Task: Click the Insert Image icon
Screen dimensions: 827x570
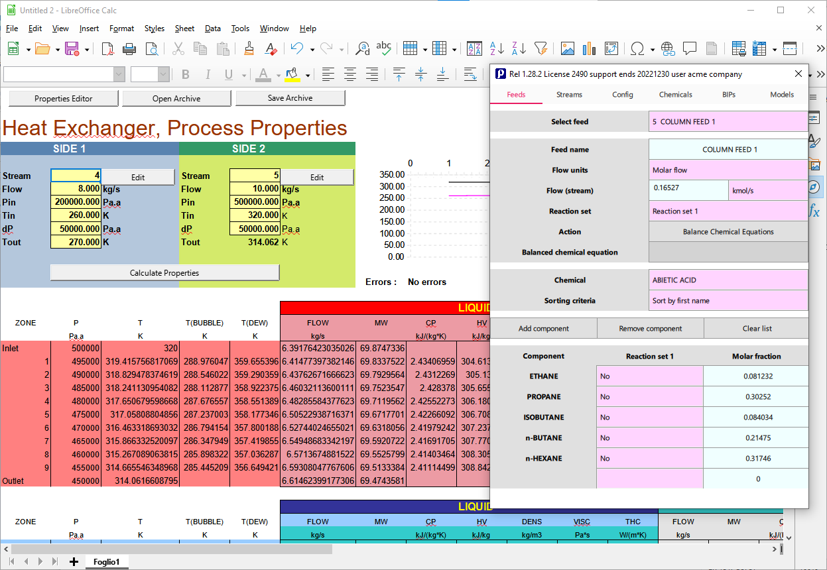Action: tap(568, 48)
